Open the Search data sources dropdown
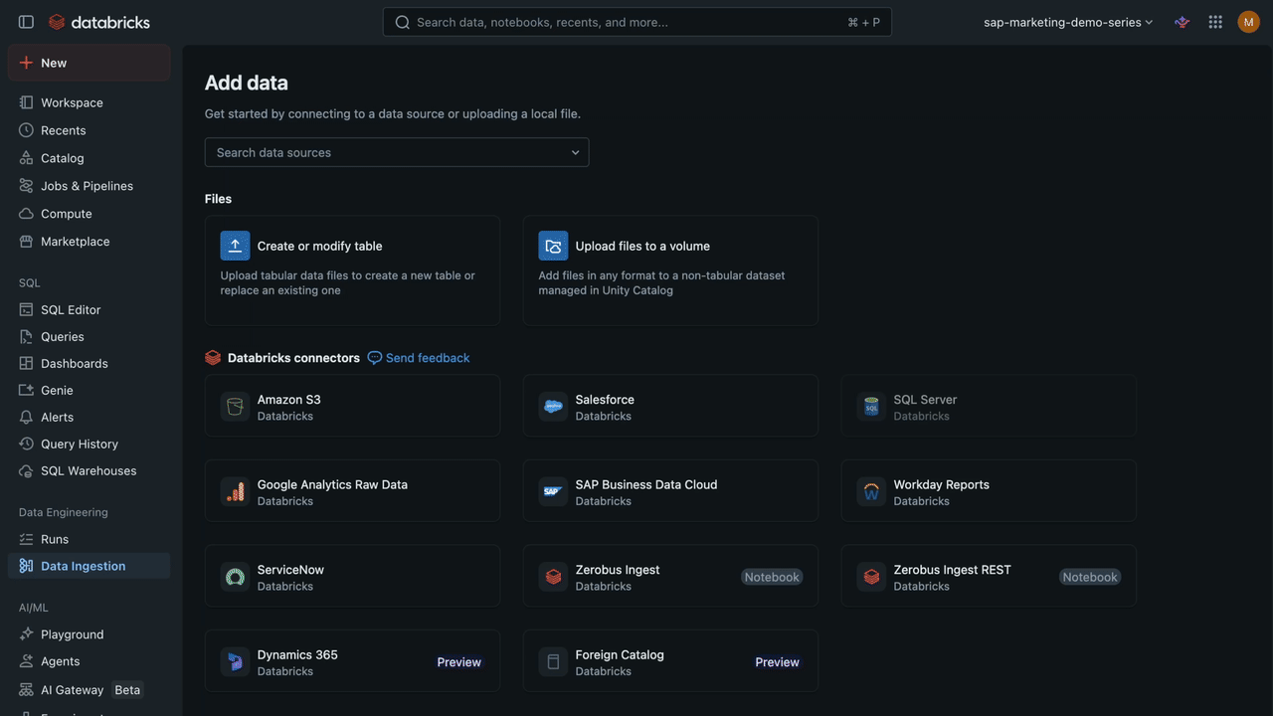Viewport: 1273px width, 716px height. point(396,151)
